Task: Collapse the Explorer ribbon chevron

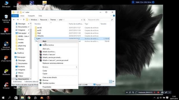Action: point(111,16)
